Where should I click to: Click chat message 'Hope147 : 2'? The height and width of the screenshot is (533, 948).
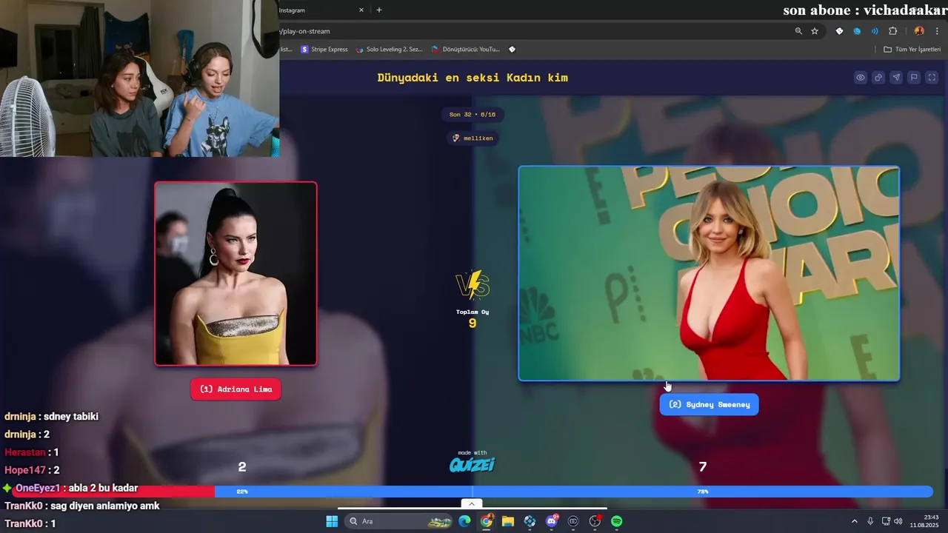point(32,470)
